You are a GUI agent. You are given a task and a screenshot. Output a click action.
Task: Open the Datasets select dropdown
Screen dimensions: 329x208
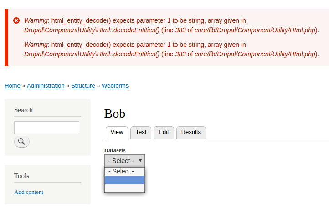pos(124,161)
